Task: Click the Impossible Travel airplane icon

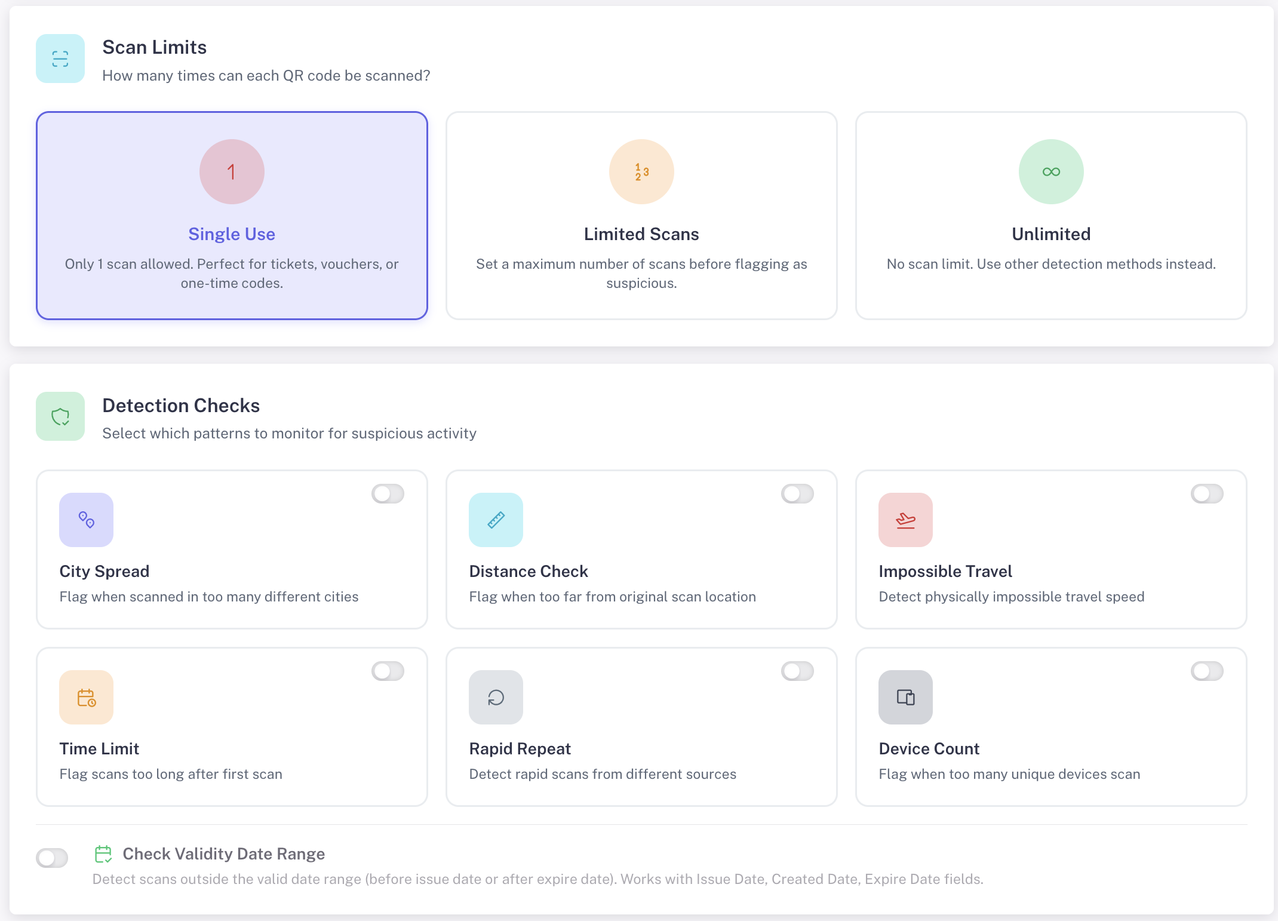Action: tap(905, 520)
